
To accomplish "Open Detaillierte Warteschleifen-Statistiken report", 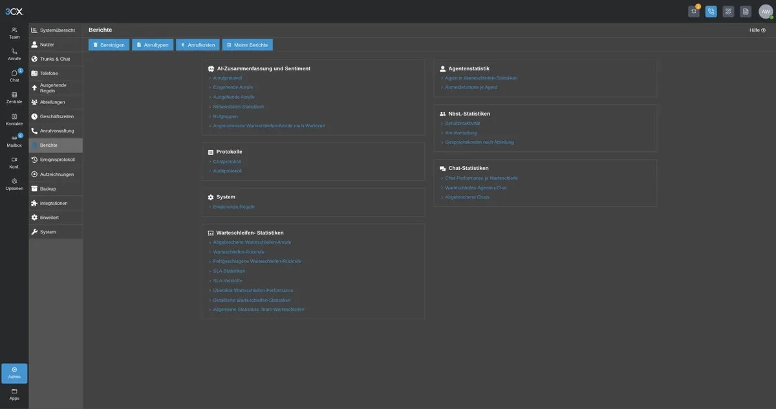I will pos(252,300).
